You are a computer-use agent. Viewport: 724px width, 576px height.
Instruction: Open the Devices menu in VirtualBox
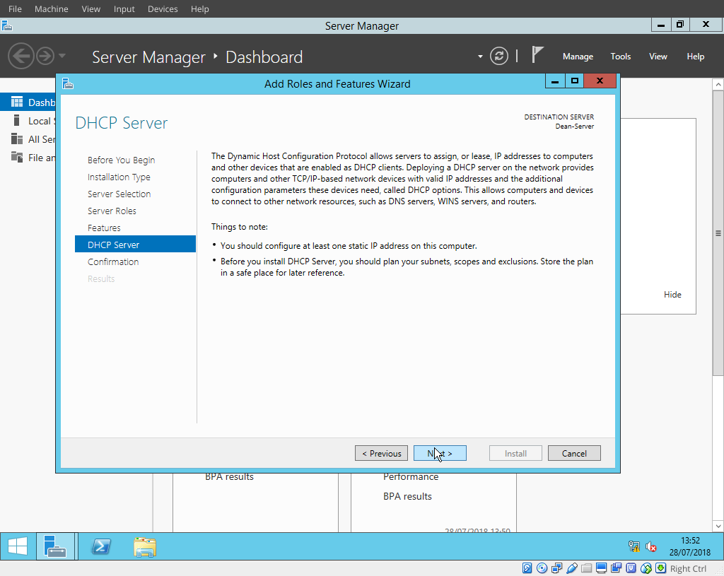click(x=162, y=8)
